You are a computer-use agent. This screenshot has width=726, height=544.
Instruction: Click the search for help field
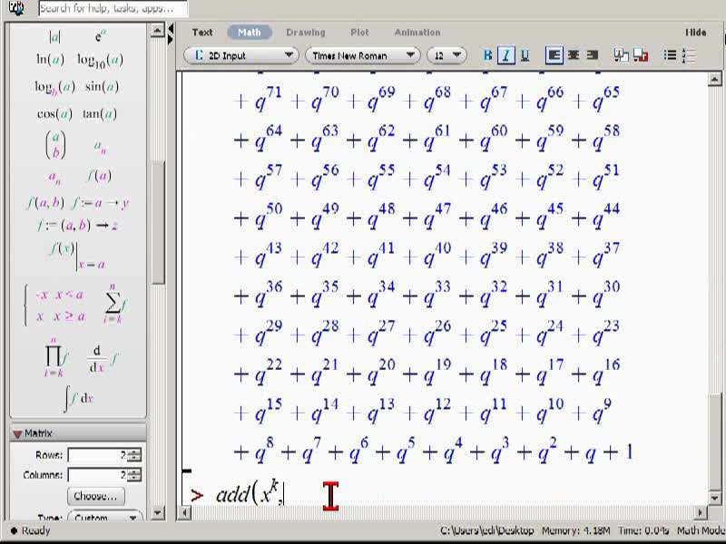click(113, 8)
